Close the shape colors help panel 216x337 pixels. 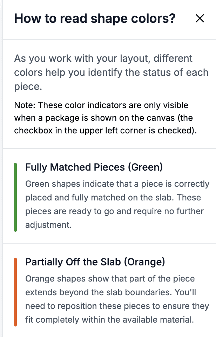coord(200,19)
